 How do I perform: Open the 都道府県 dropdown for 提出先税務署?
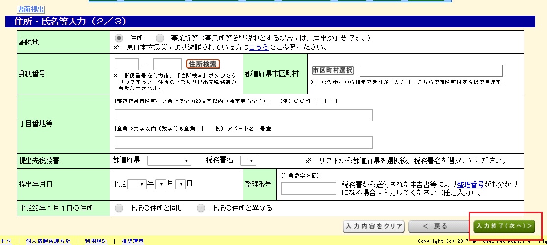click(x=169, y=161)
